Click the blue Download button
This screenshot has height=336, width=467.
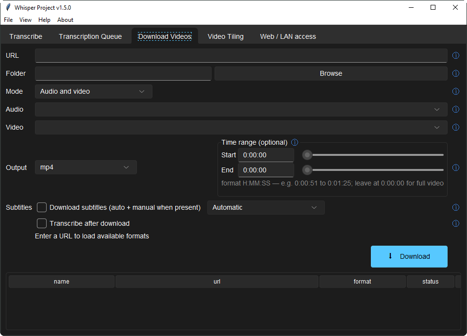[x=409, y=256]
